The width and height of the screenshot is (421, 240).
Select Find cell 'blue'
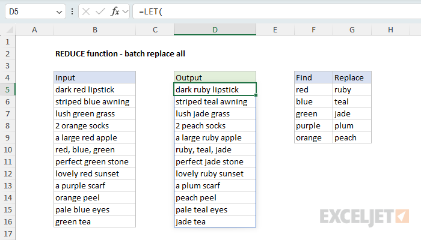point(313,101)
